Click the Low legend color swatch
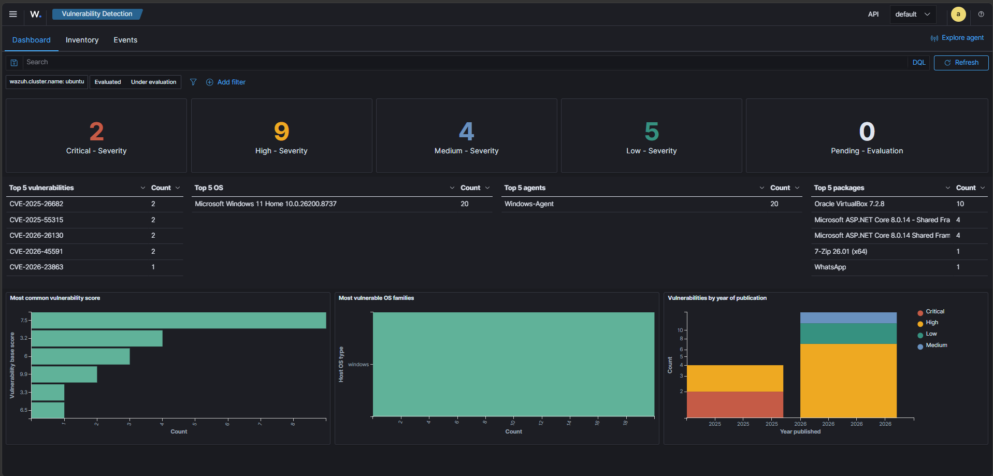The width and height of the screenshot is (993, 476). 920,335
